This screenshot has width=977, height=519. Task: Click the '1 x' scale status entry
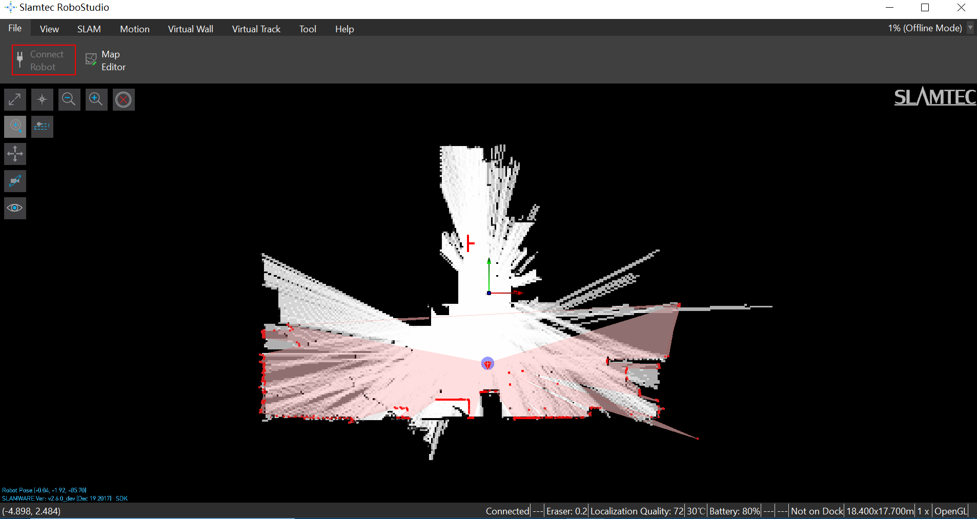[x=923, y=511]
